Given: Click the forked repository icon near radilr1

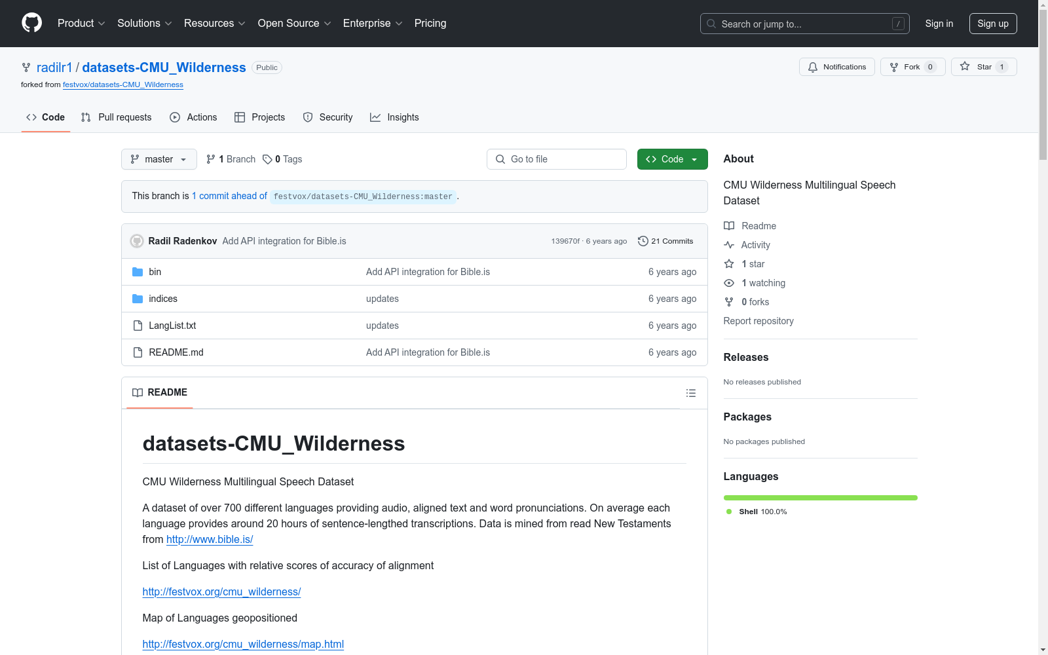Looking at the screenshot, I should pos(26,67).
